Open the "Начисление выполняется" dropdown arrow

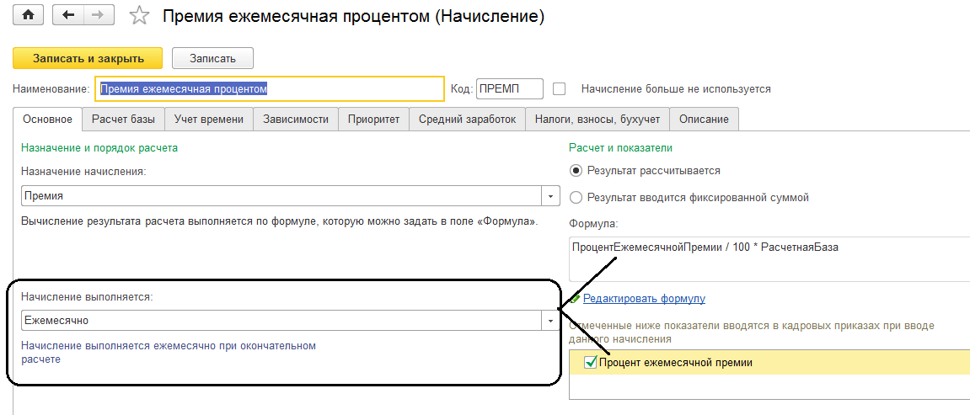(550, 321)
